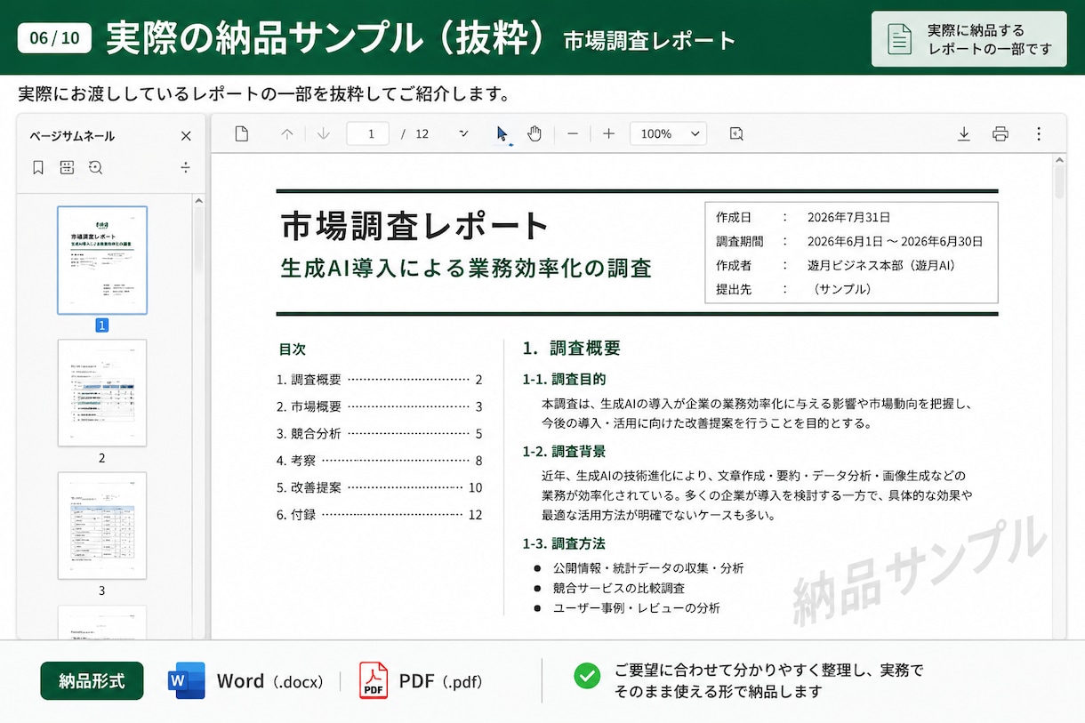This screenshot has height=723, width=1085.
Task: Click TOC entry 3. 競合分析
Action: coord(380,434)
